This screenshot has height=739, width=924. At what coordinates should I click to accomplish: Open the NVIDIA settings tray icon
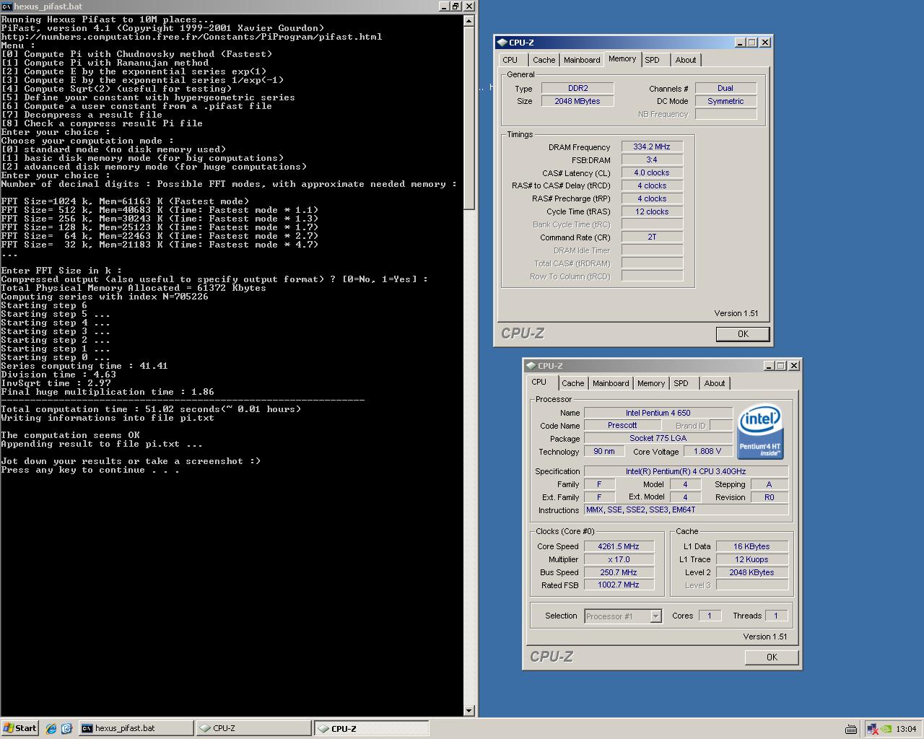(x=886, y=729)
